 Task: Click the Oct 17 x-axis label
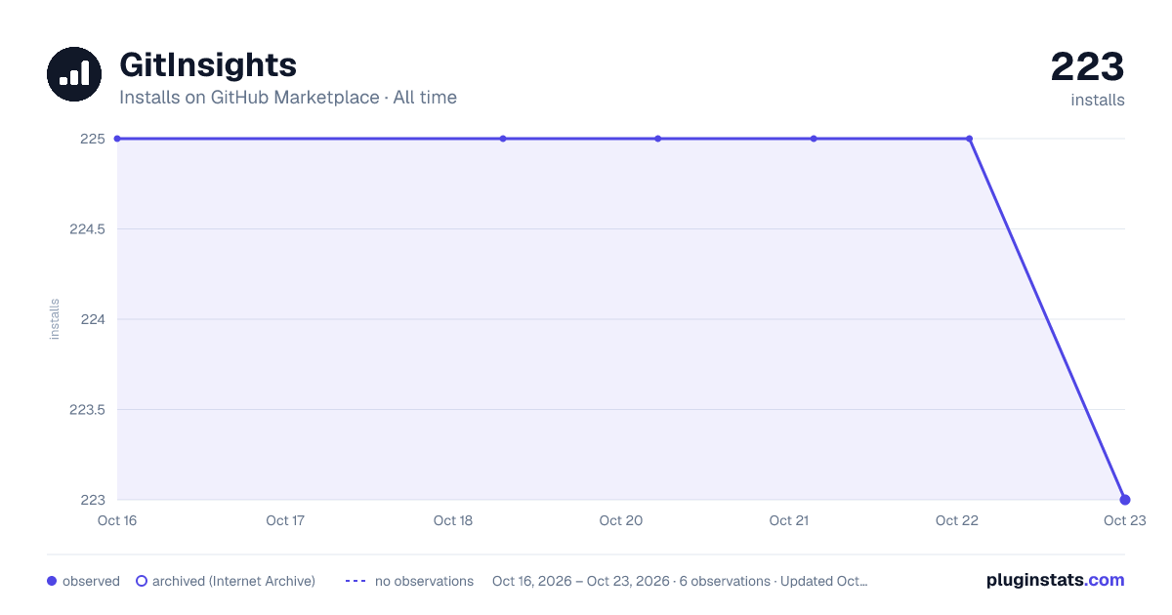285,520
